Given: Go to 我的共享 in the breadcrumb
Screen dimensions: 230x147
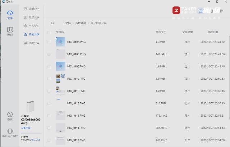Looking at the screenshot, I should tap(80, 23).
